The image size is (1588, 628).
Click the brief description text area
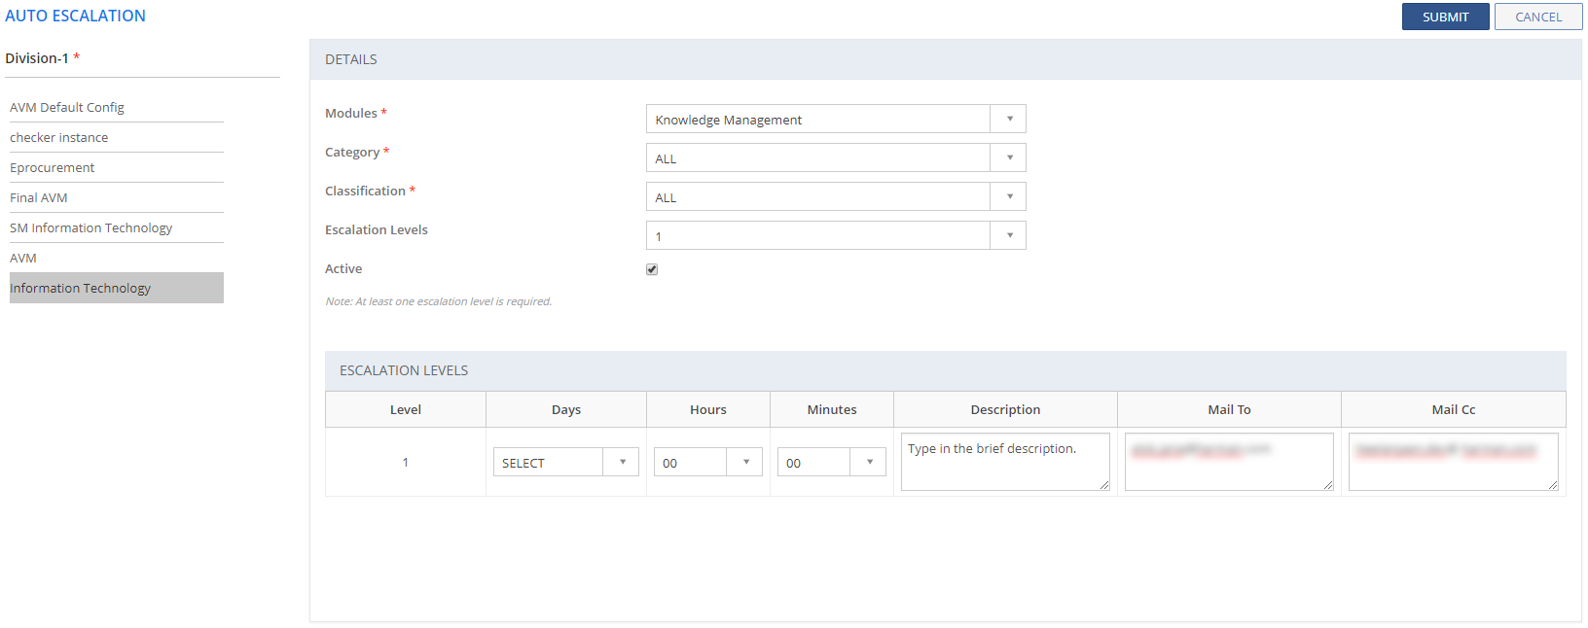pyautogui.click(x=1004, y=462)
